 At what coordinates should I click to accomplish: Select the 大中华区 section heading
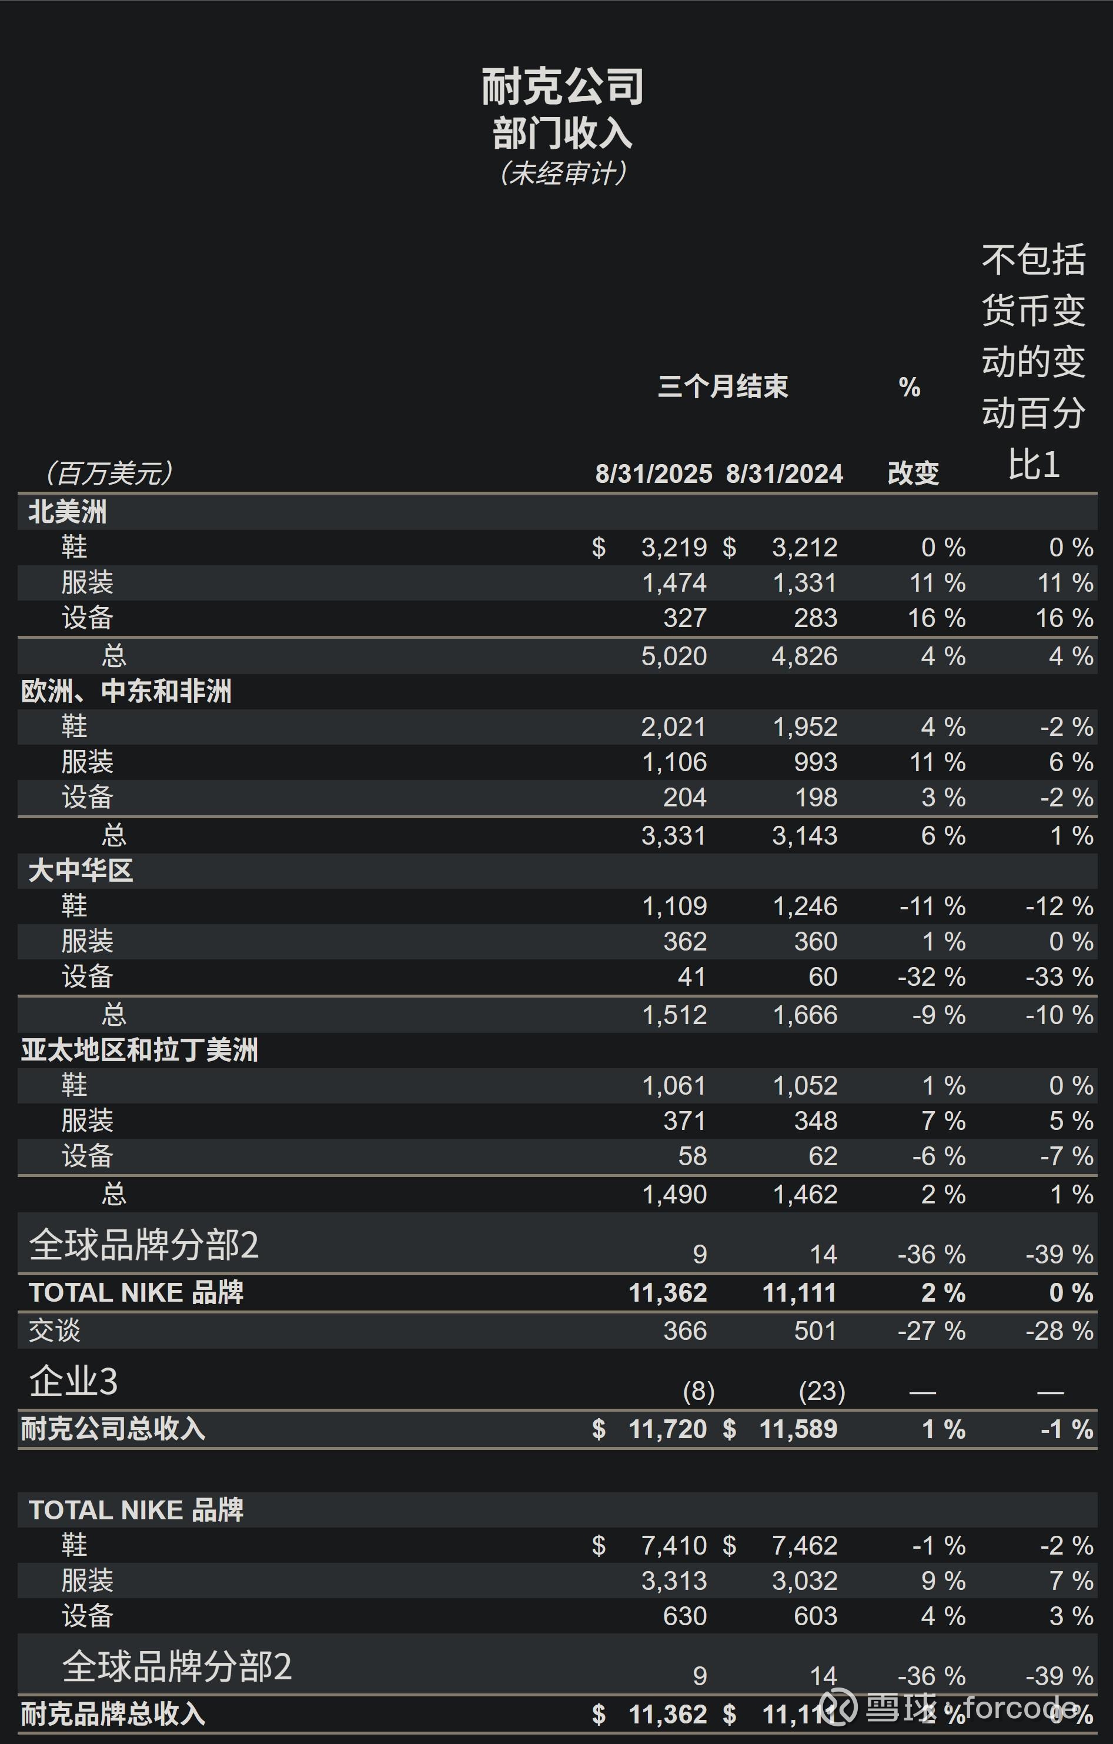click(x=81, y=871)
